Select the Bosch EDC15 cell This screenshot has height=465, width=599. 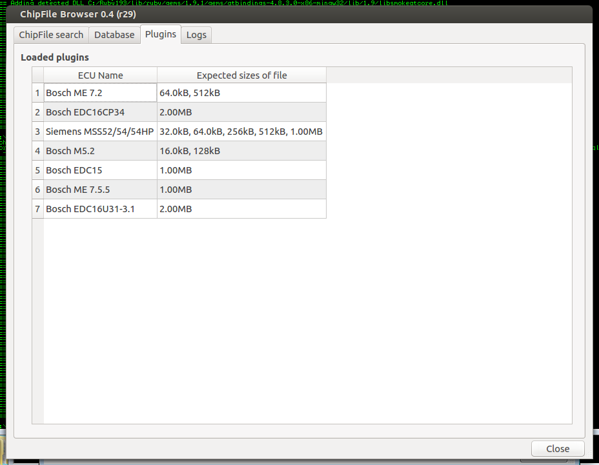101,170
